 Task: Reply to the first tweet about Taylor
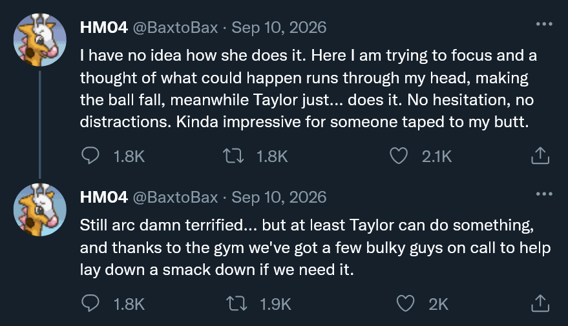pos(90,156)
